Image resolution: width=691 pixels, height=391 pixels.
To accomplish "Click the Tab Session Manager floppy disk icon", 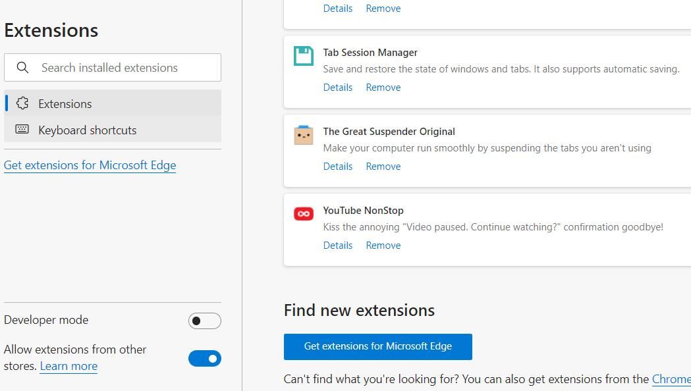I will pyautogui.click(x=304, y=56).
